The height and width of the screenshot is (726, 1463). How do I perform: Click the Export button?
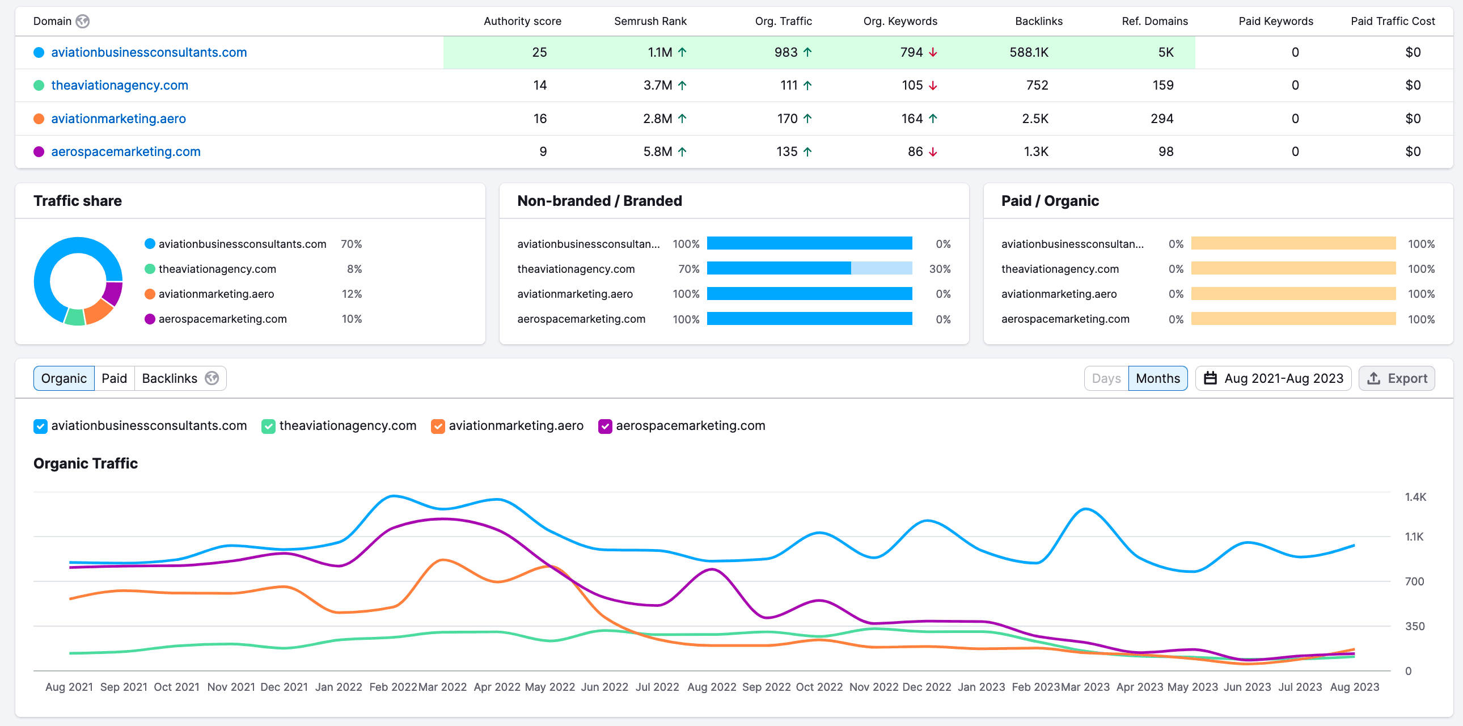(x=1397, y=378)
